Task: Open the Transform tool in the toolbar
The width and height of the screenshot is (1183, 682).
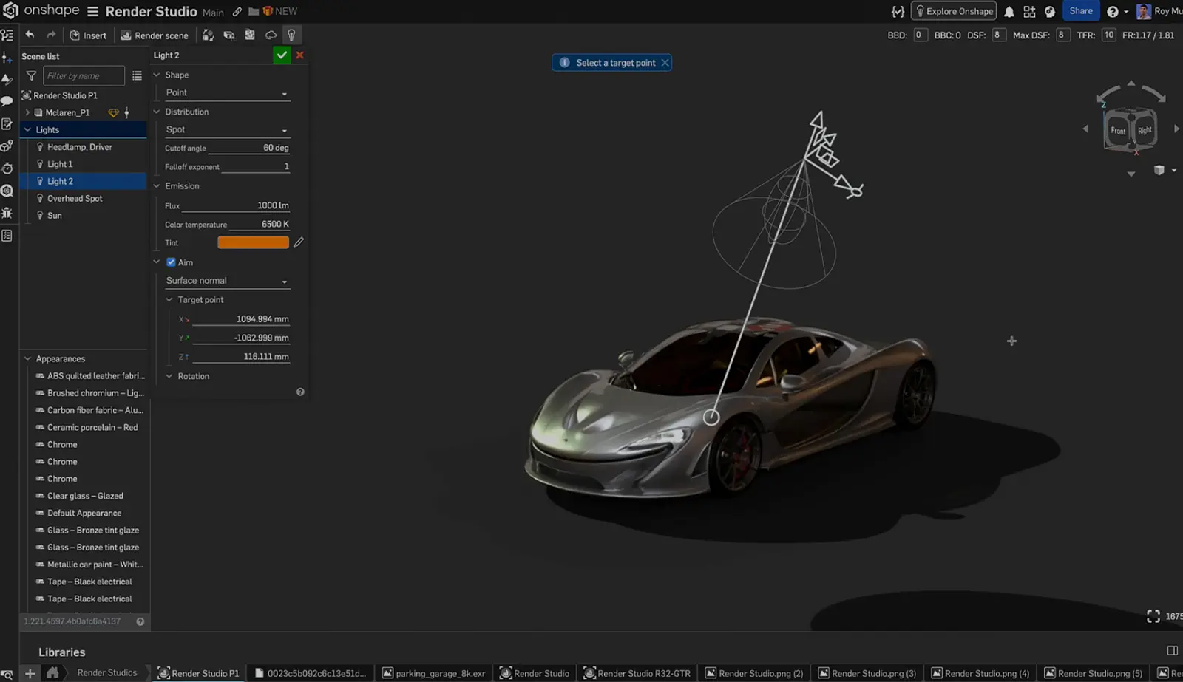Action: (x=209, y=35)
